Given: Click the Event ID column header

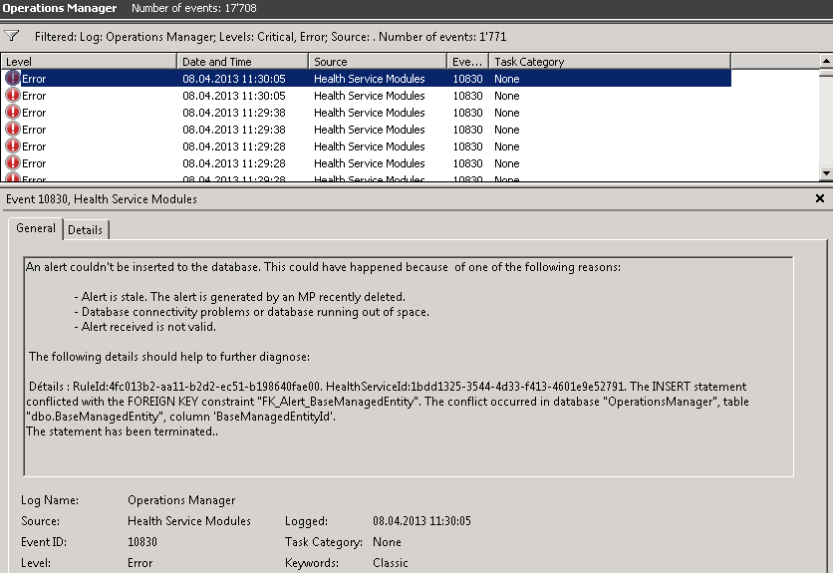Looking at the screenshot, I should point(466,62).
